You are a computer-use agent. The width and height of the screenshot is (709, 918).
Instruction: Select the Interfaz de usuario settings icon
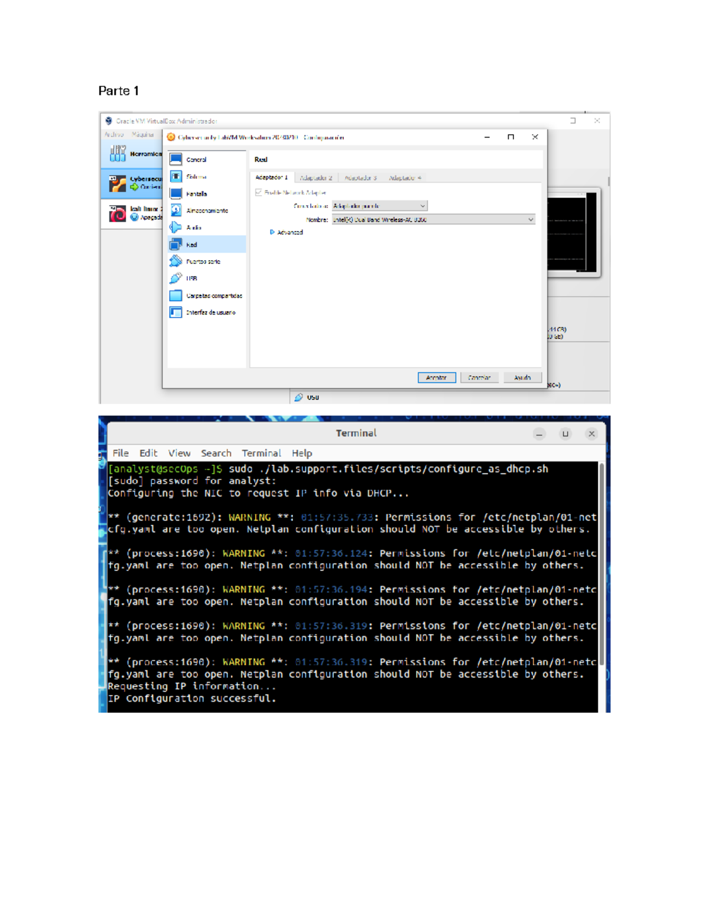[x=175, y=312]
